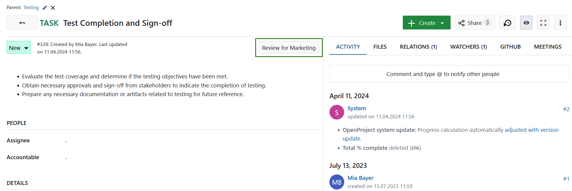Open the Meetings tab
The height and width of the screenshot is (191, 572).
(547, 47)
